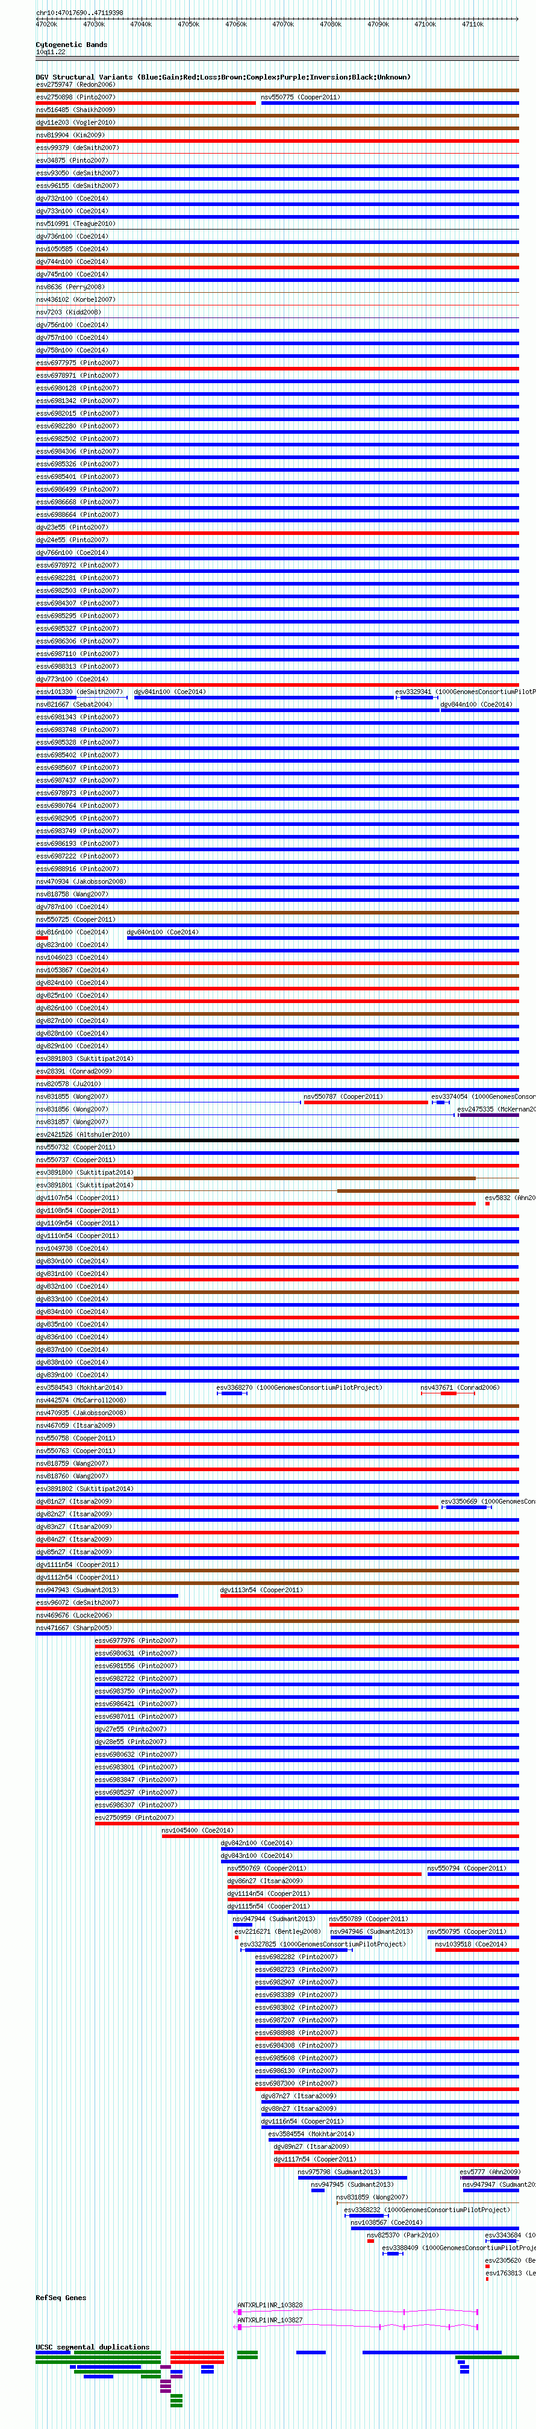Click the 47100k ruler tick label
Image resolution: width=536 pixels, height=2429 pixels.
click(x=425, y=25)
